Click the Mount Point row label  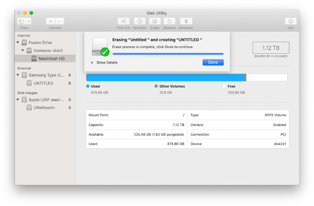pyautogui.click(x=99, y=115)
